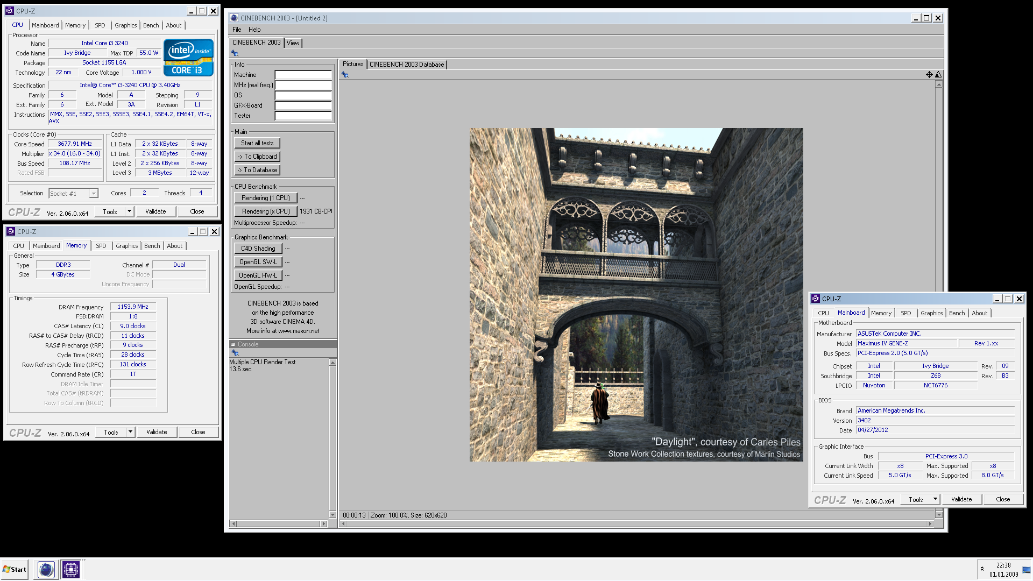Click the Maximus IV GENE-Z model field
Image resolution: width=1033 pixels, height=581 pixels.
pos(907,343)
